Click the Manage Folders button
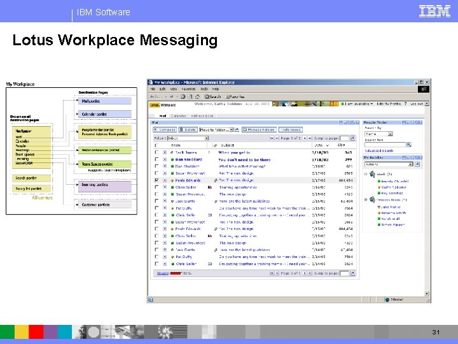The width and height of the screenshot is (458, 344). point(259,129)
